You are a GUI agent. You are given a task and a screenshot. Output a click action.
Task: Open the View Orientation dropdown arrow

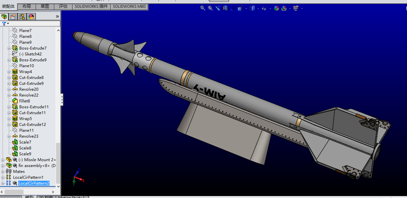tap(246, 8)
